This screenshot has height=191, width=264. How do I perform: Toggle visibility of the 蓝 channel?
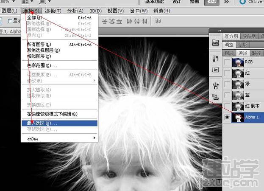click(227, 95)
